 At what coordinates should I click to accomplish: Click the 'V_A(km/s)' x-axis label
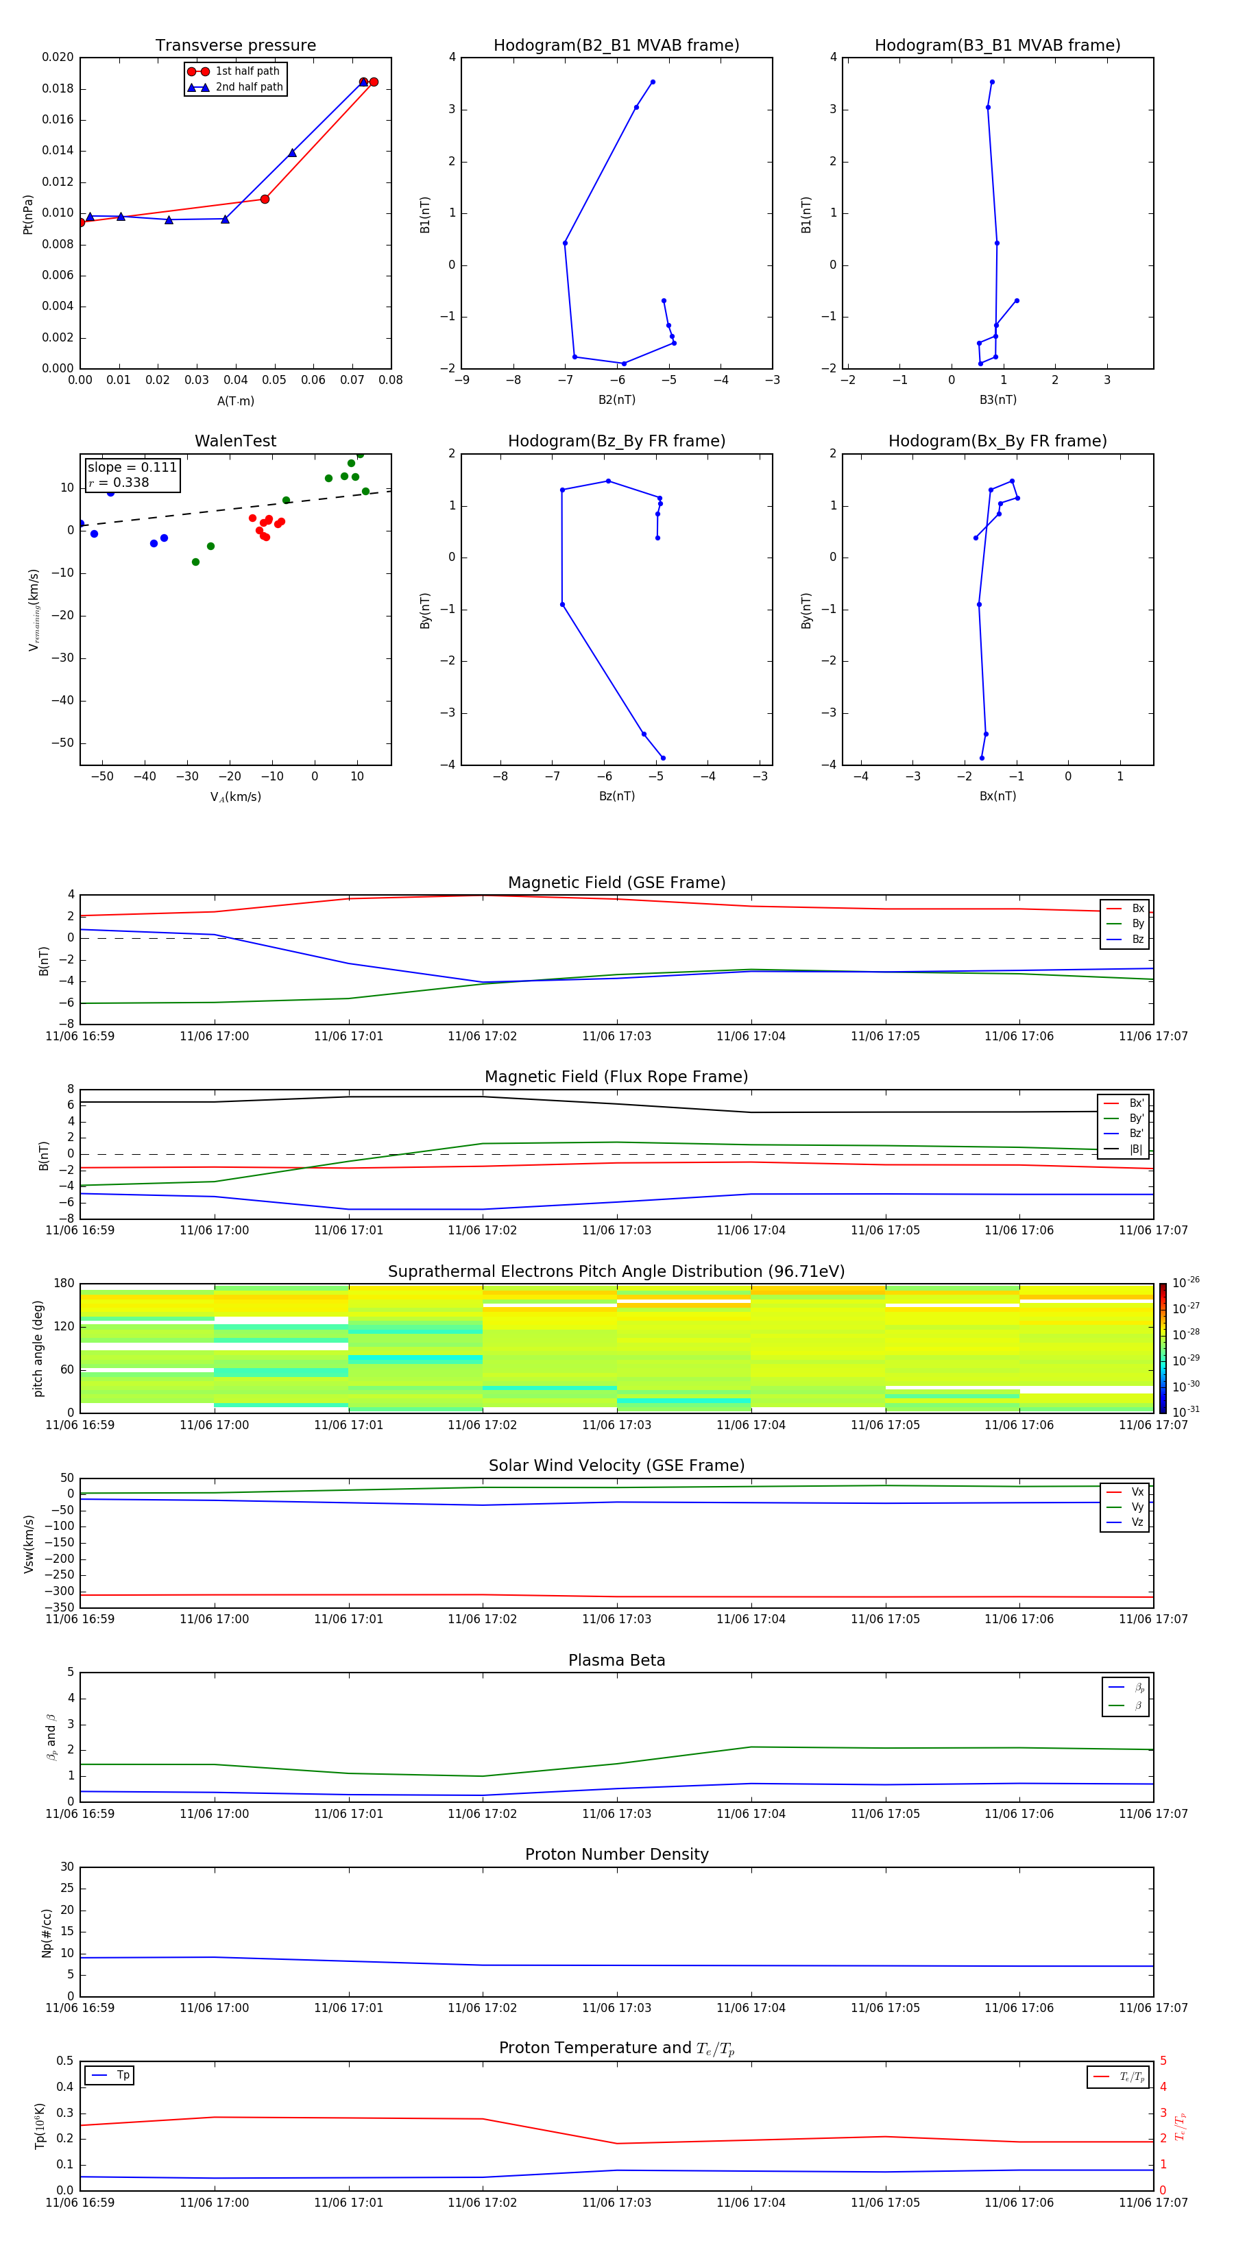coord(235,798)
